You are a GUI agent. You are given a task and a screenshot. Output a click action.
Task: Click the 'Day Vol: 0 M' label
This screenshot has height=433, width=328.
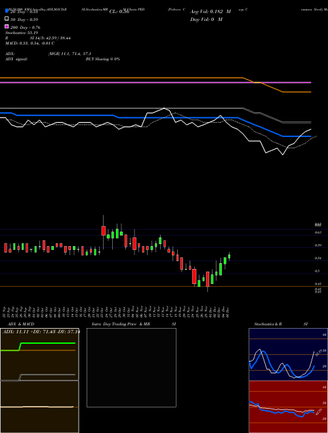206,19
